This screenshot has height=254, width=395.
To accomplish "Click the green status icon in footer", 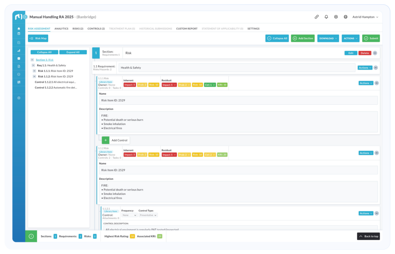I will click(x=31, y=236).
